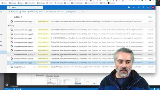
Task: Expand the Spam dropdown arrow
Action: pyautogui.click(x=44, y=12)
